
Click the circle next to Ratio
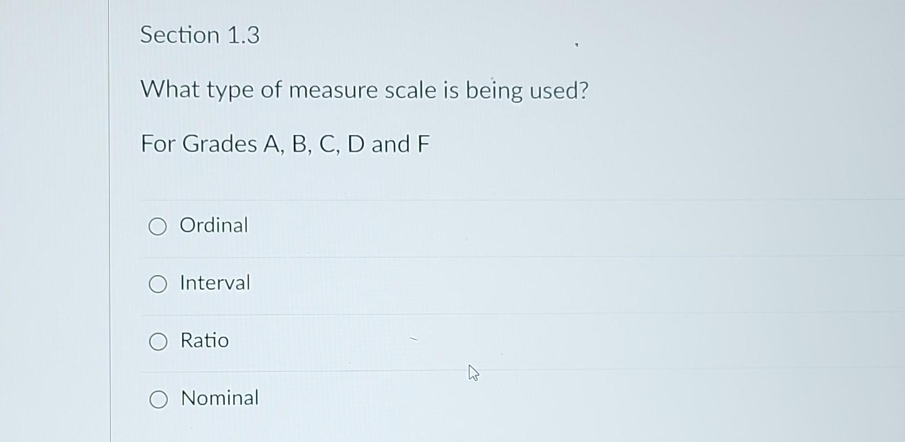(x=158, y=342)
